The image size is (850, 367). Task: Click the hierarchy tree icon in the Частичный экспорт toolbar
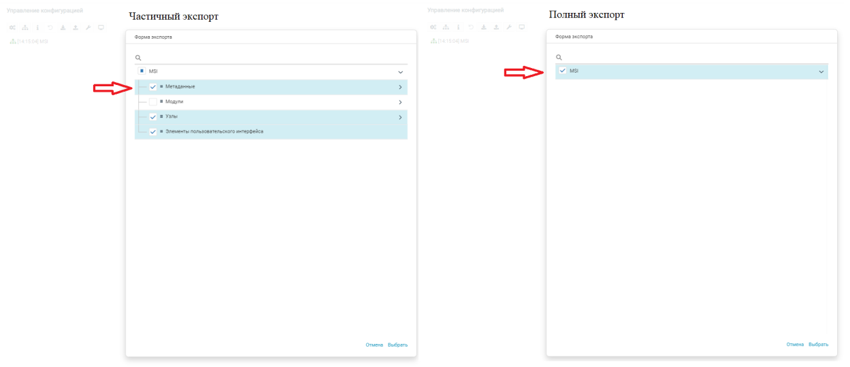25,28
